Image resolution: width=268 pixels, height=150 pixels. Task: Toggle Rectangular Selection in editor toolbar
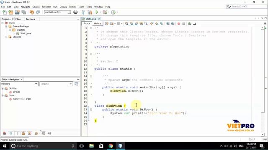(x=146, y=24)
